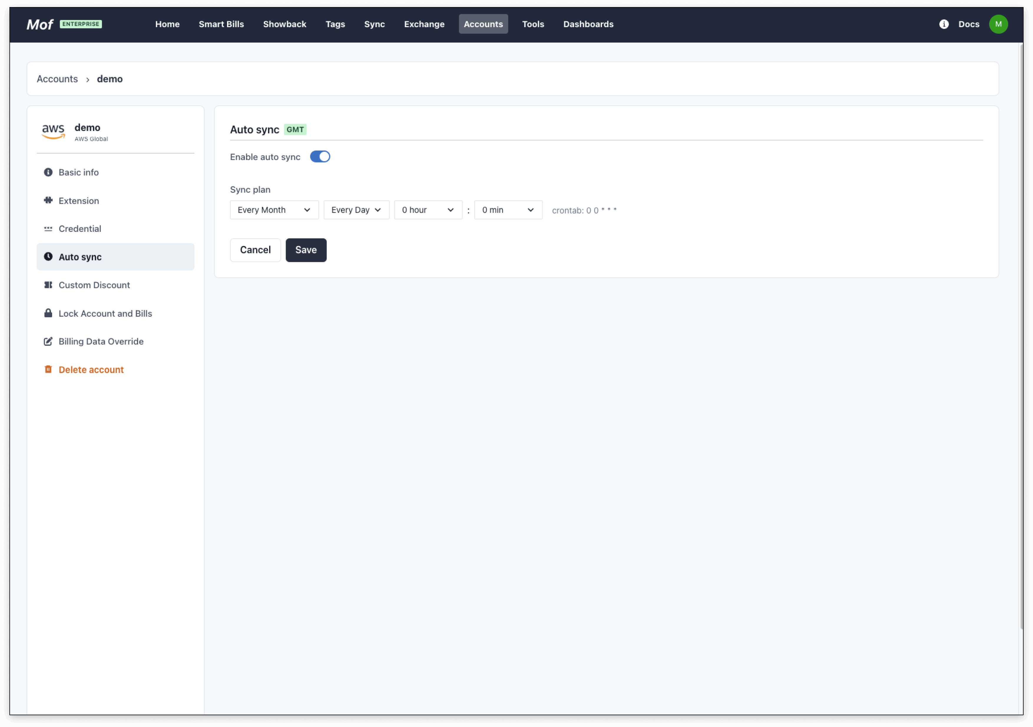This screenshot has width=1033, height=727.
Task: Open Lock Account and Bills
Action: [115, 314]
